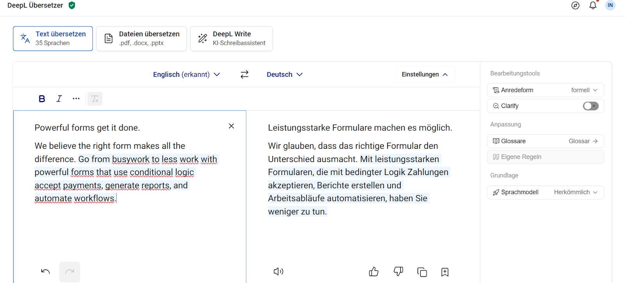Swap source and target languages

[245, 74]
